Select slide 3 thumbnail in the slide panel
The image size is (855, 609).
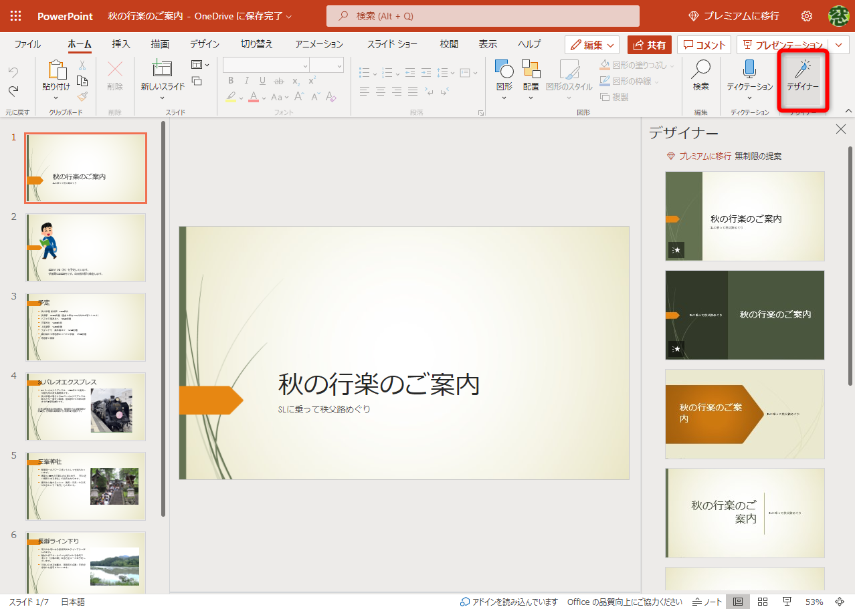85,327
